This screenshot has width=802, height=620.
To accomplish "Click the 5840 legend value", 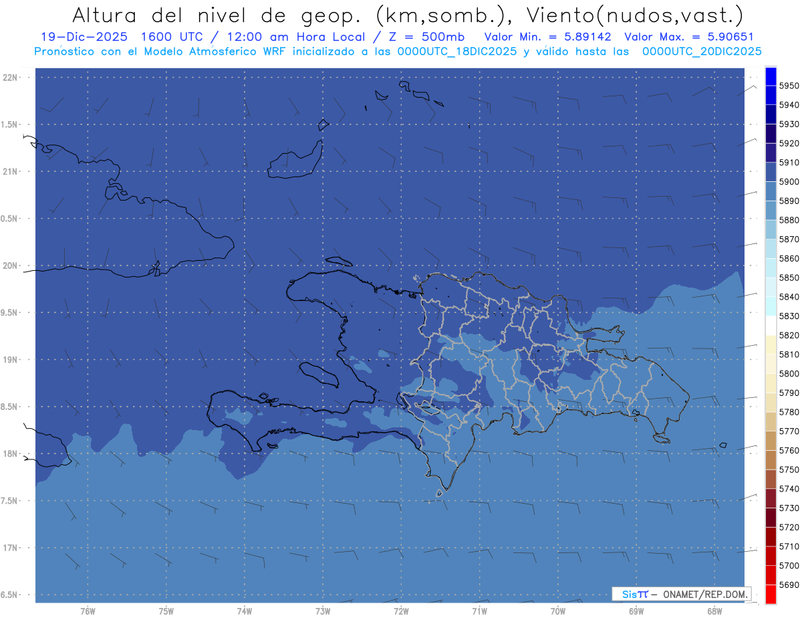I will [x=789, y=297].
